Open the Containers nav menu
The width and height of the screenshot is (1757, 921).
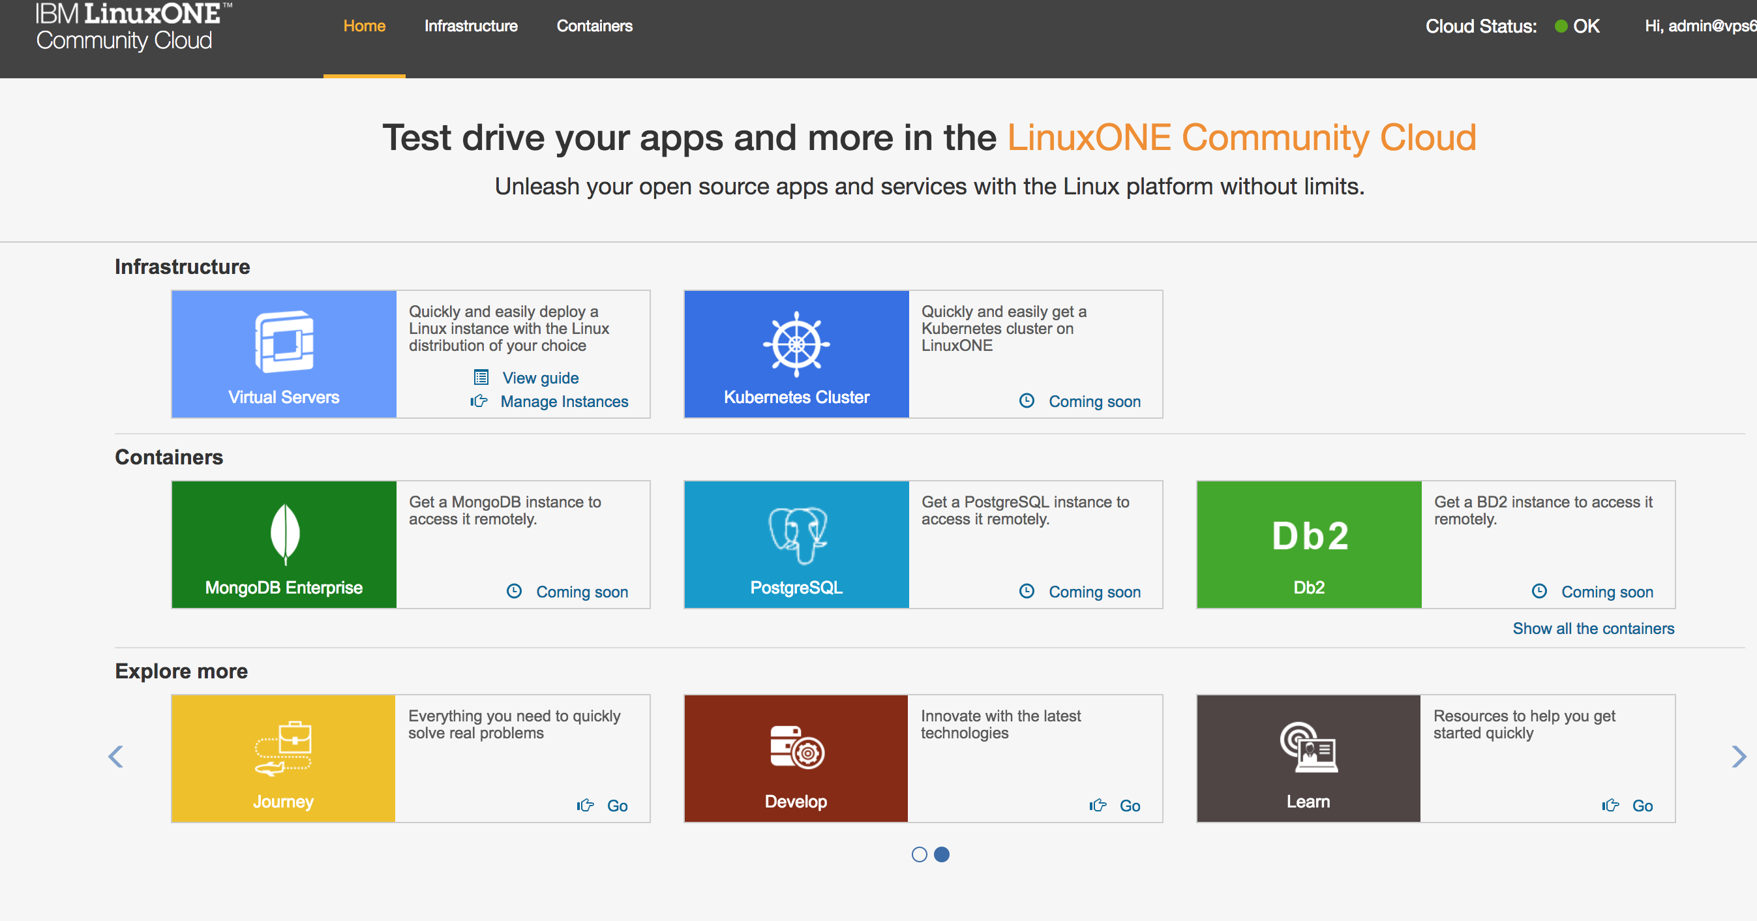coord(594,26)
